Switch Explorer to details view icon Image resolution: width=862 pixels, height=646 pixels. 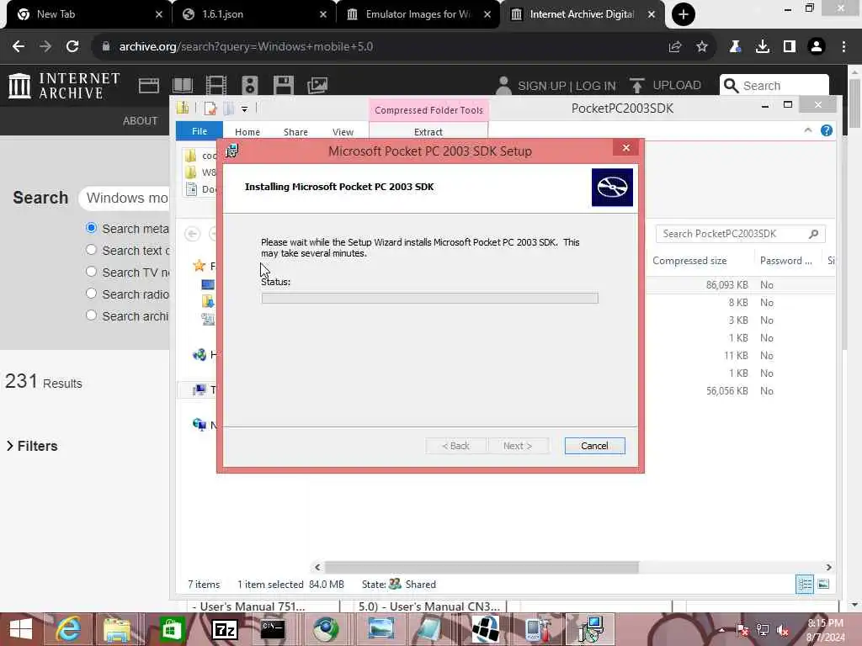click(805, 584)
